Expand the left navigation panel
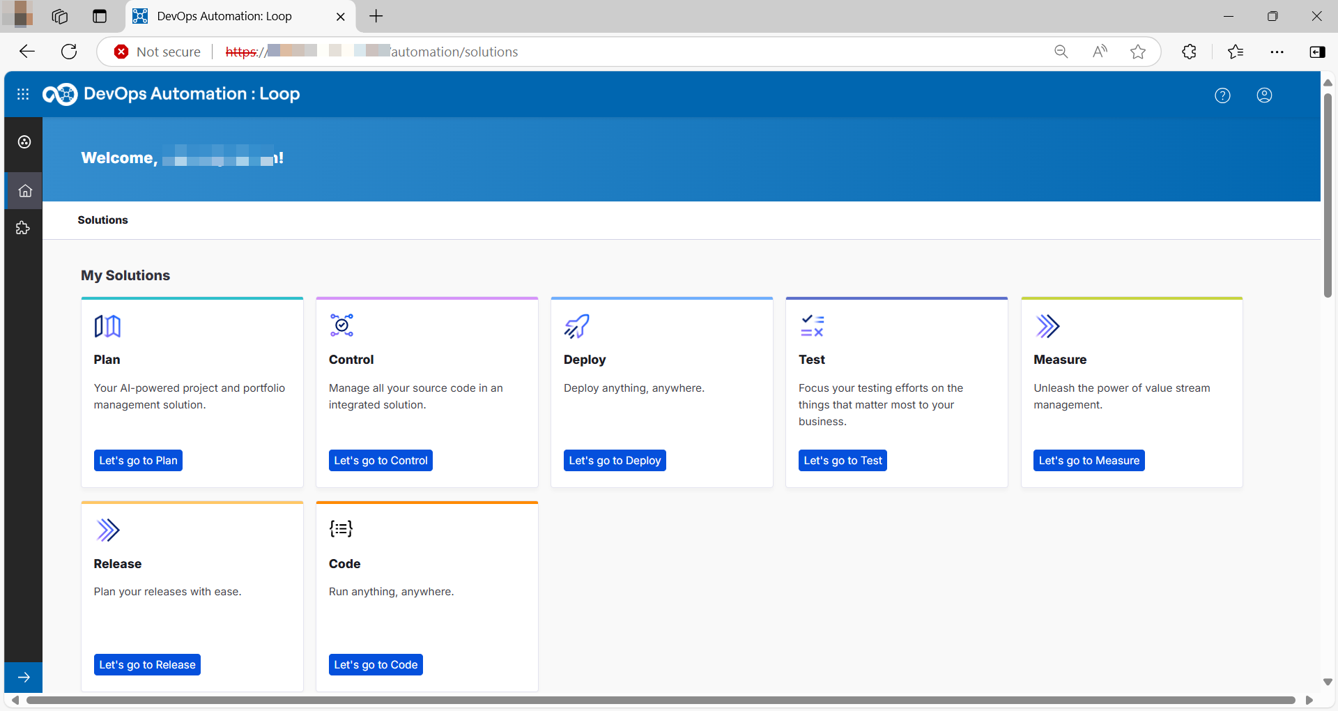The image size is (1338, 711). [x=24, y=677]
